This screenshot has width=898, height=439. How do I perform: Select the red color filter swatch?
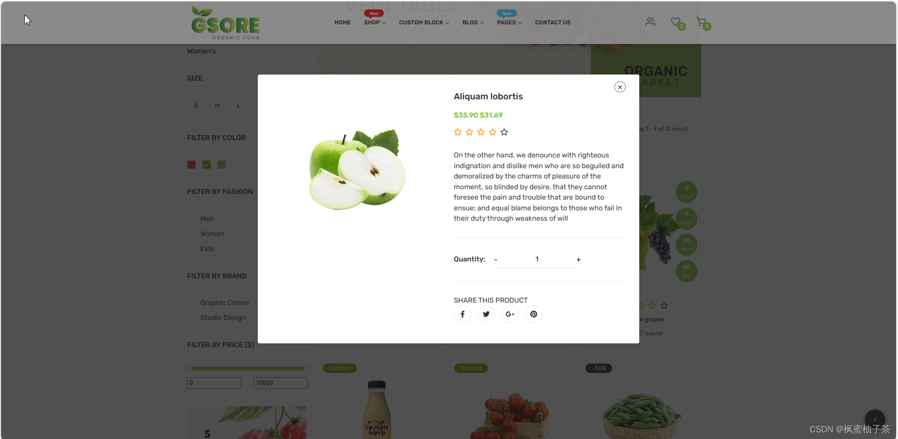point(191,164)
